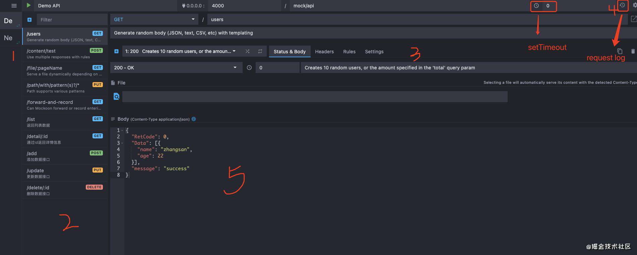This screenshot has width=637, height=255.
Task: Select the /detail/:id route
Action: [65, 139]
